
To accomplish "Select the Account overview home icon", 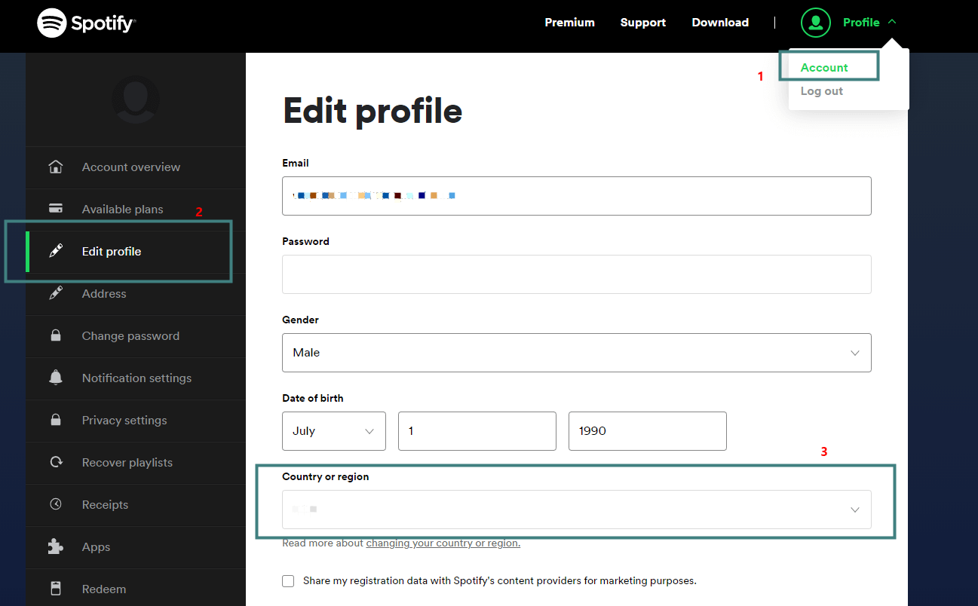I will tap(56, 167).
